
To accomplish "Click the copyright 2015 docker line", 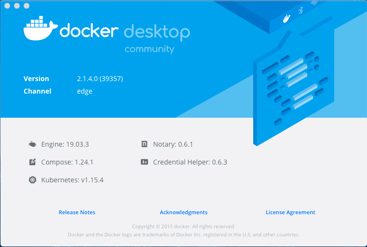I will coord(183,226).
